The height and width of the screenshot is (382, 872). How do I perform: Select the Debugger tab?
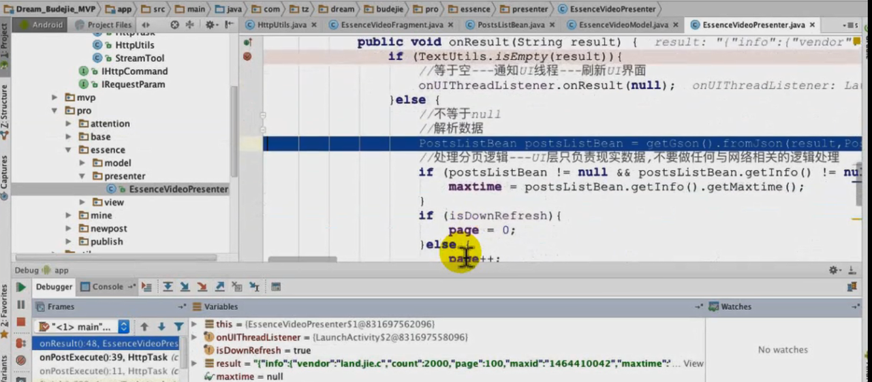[x=54, y=287]
